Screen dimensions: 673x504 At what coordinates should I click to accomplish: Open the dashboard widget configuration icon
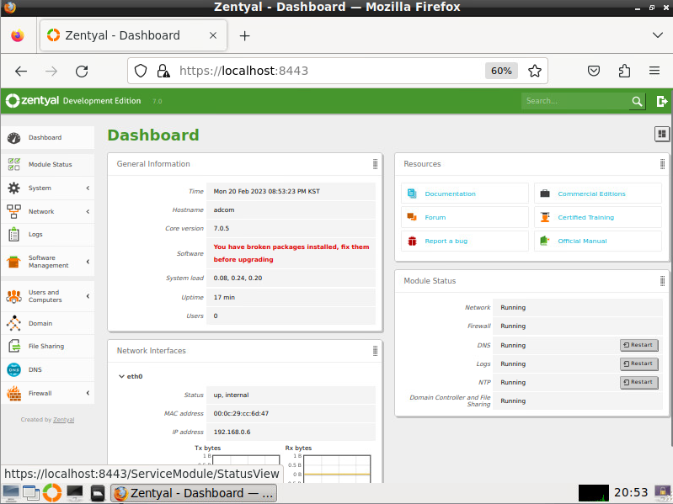pos(662,134)
